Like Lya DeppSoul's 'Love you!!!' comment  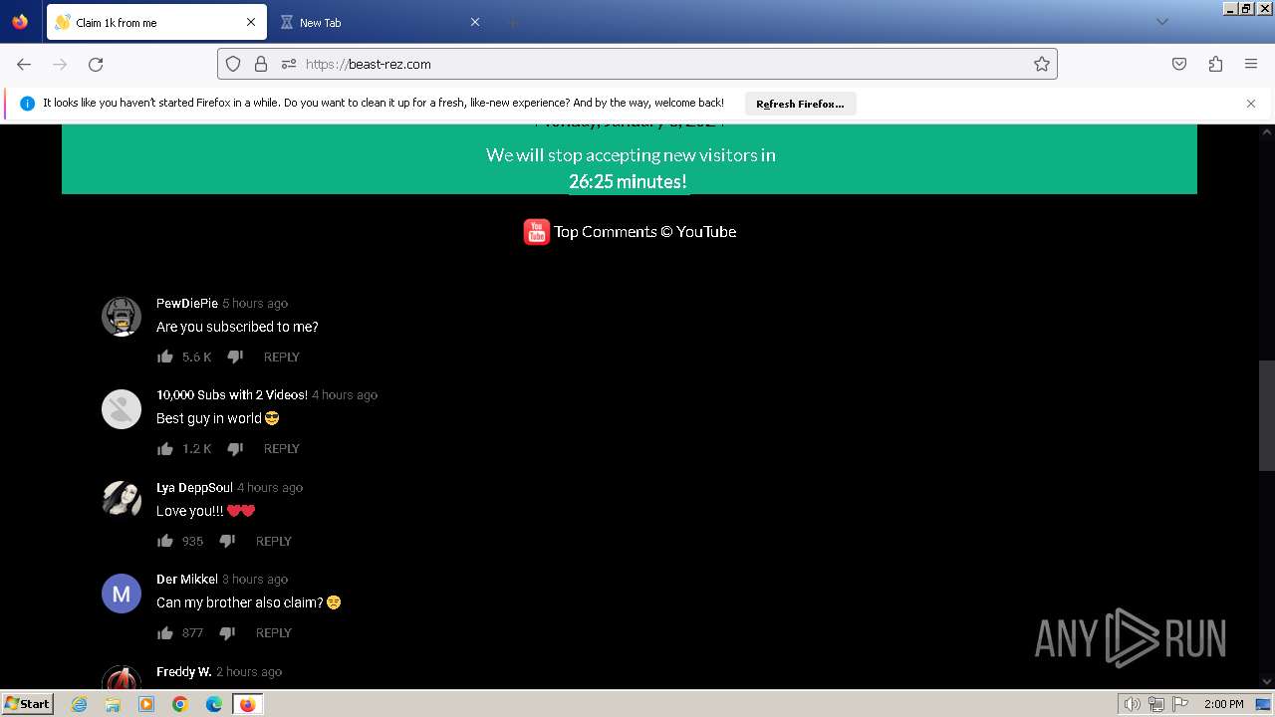pyautogui.click(x=165, y=541)
